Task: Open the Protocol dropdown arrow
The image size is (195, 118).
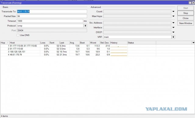Action: [85, 26]
